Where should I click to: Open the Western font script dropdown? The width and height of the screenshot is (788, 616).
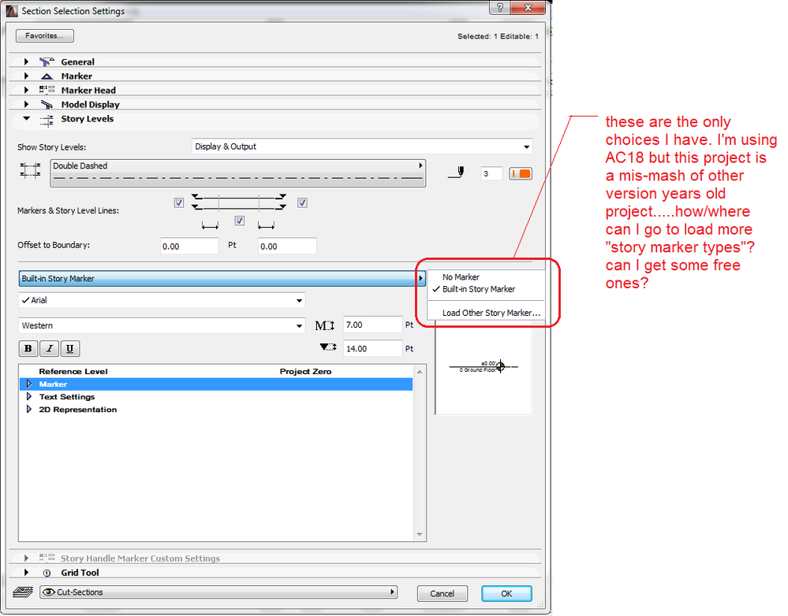[x=162, y=325]
